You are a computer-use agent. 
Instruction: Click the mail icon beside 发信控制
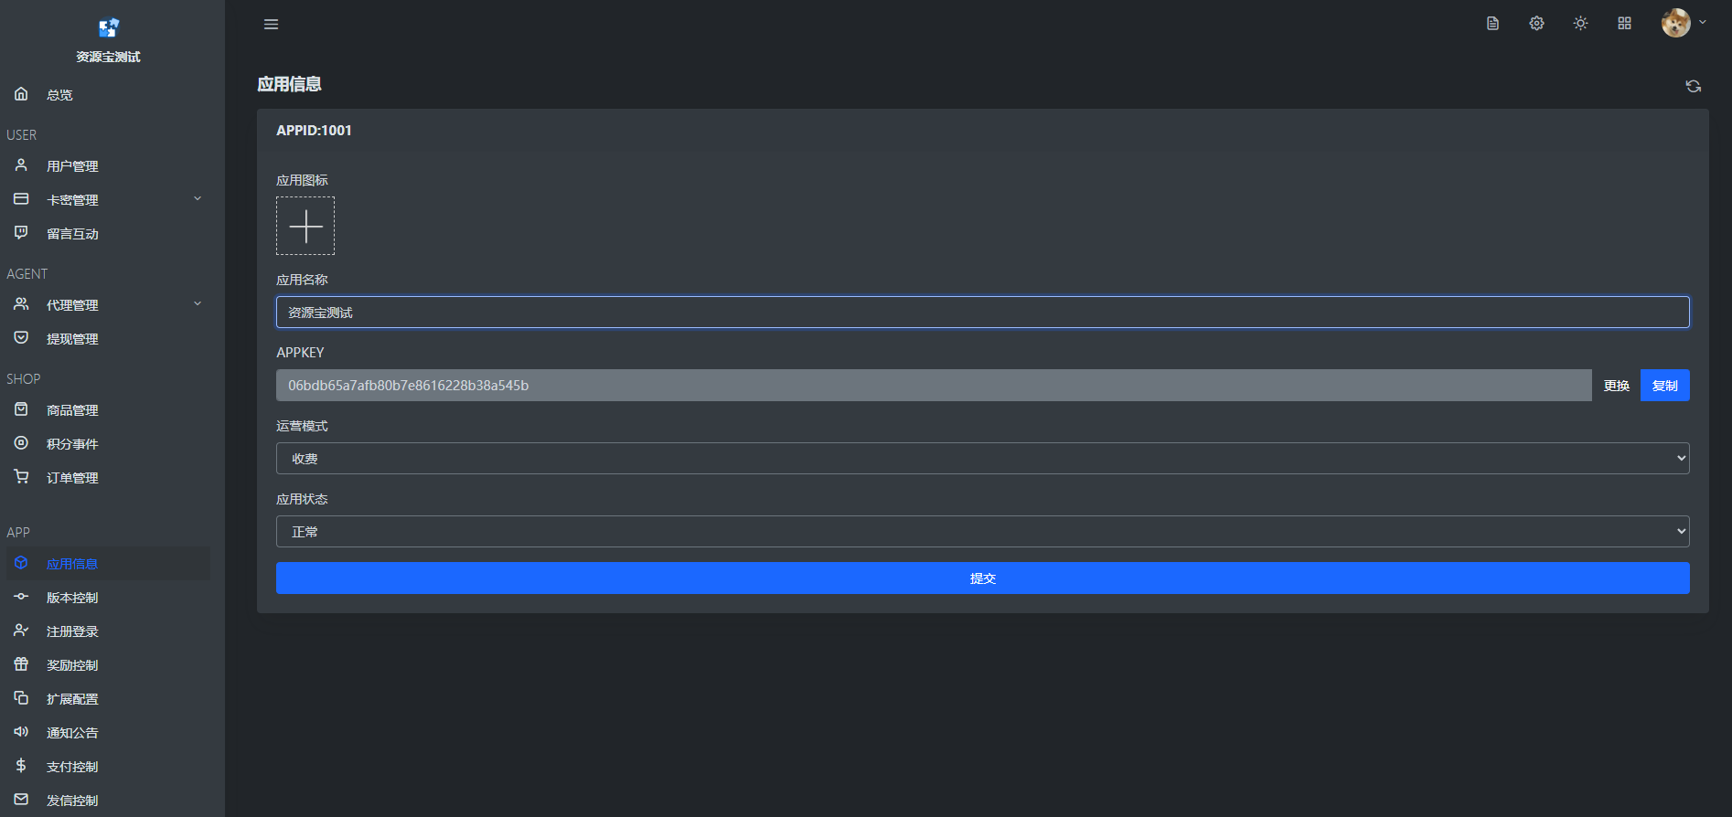coord(21,800)
